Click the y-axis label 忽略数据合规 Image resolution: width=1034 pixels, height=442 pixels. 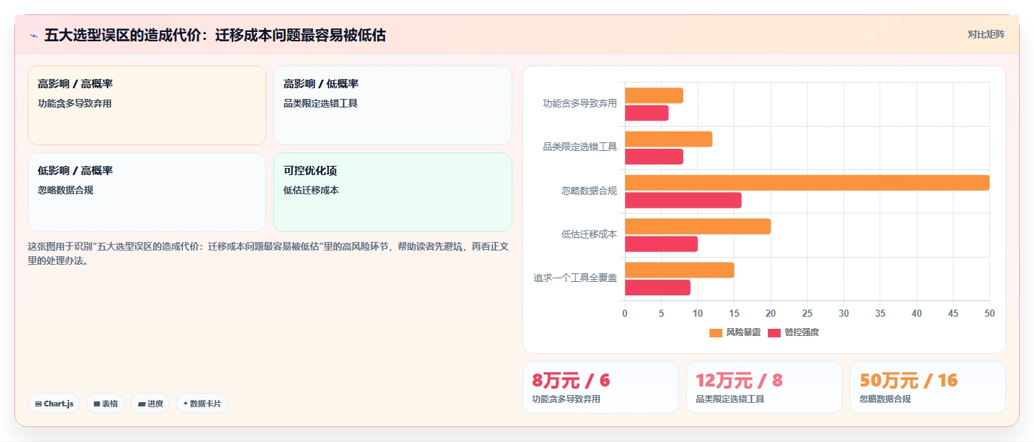coord(589,191)
